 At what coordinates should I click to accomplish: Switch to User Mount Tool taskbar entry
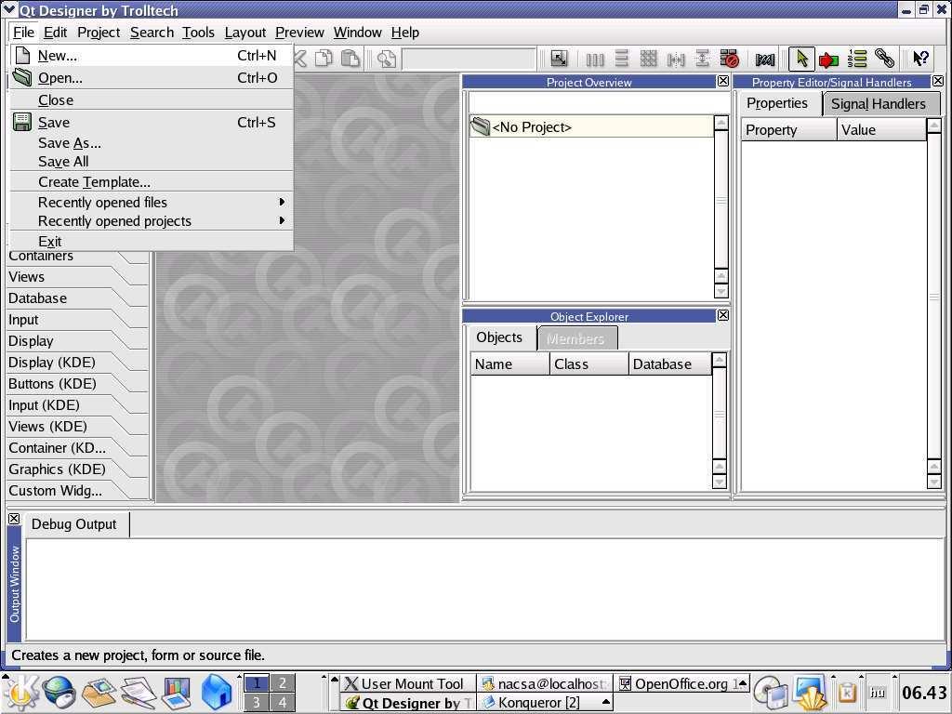point(406,683)
